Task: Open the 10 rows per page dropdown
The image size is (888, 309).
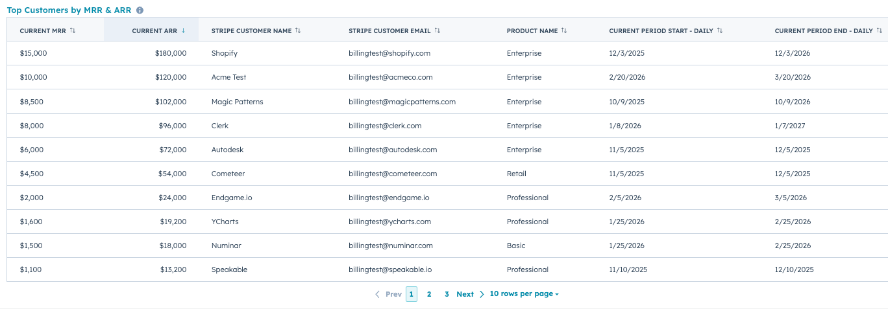Action: coord(524,293)
